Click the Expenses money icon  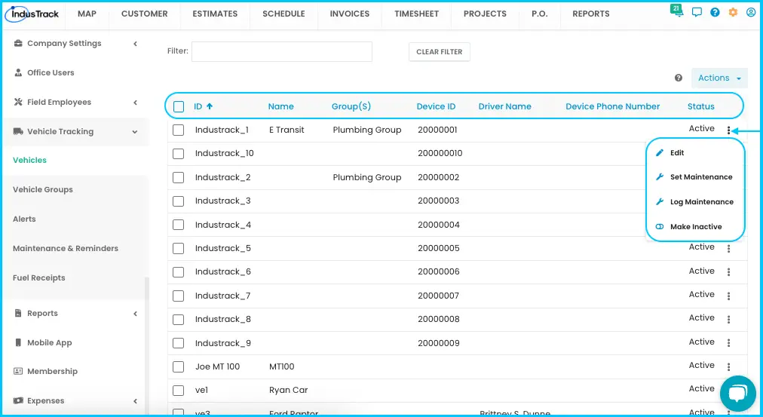[18, 400]
